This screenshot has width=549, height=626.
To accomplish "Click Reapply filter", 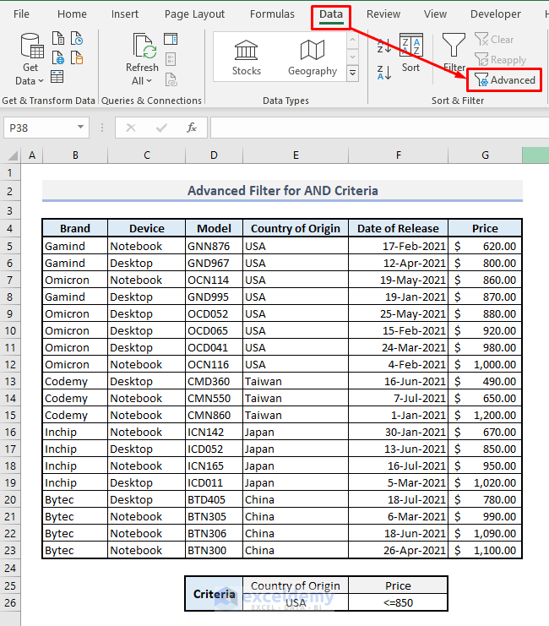I will (x=500, y=60).
